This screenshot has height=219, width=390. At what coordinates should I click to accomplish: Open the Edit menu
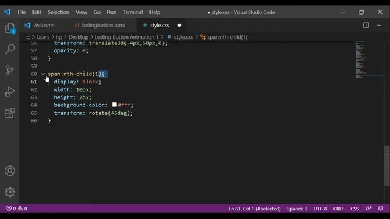pyautogui.click(x=37, y=12)
